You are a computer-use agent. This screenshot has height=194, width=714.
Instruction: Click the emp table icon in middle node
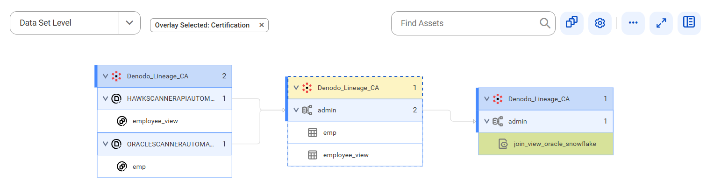pyautogui.click(x=313, y=132)
